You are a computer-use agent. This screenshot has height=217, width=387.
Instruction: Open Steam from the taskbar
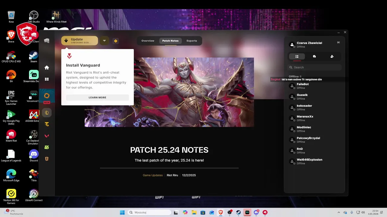click(x=239, y=212)
